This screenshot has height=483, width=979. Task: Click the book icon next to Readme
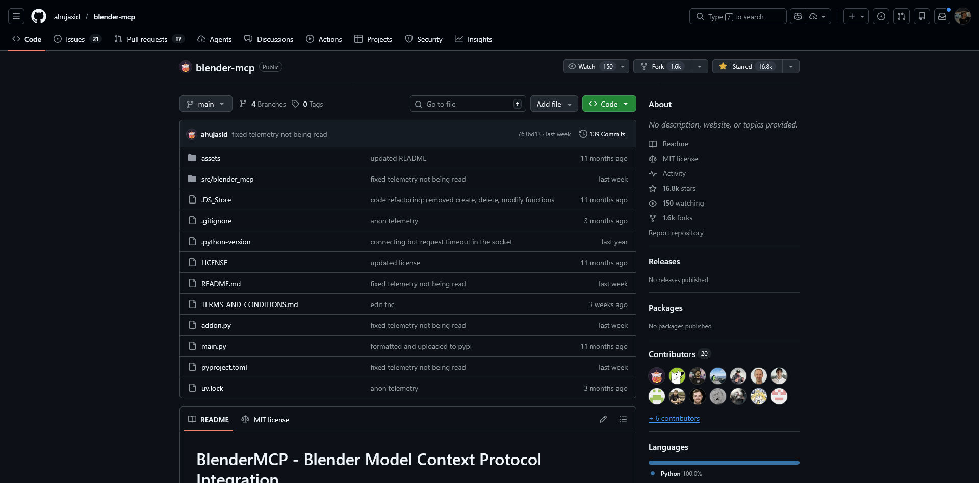[x=653, y=144]
